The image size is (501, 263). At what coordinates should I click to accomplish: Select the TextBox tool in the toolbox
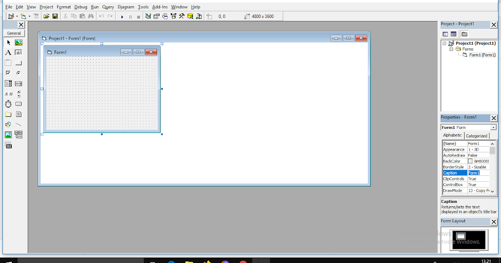(18, 52)
